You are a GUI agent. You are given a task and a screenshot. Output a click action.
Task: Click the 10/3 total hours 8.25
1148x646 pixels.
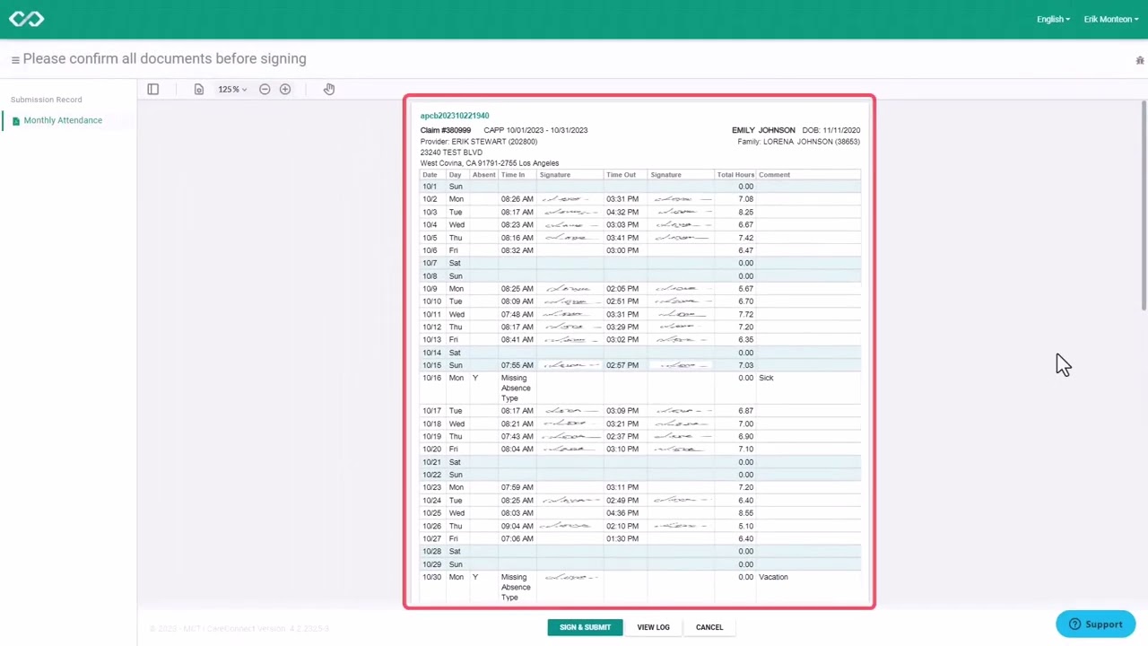click(x=745, y=212)
